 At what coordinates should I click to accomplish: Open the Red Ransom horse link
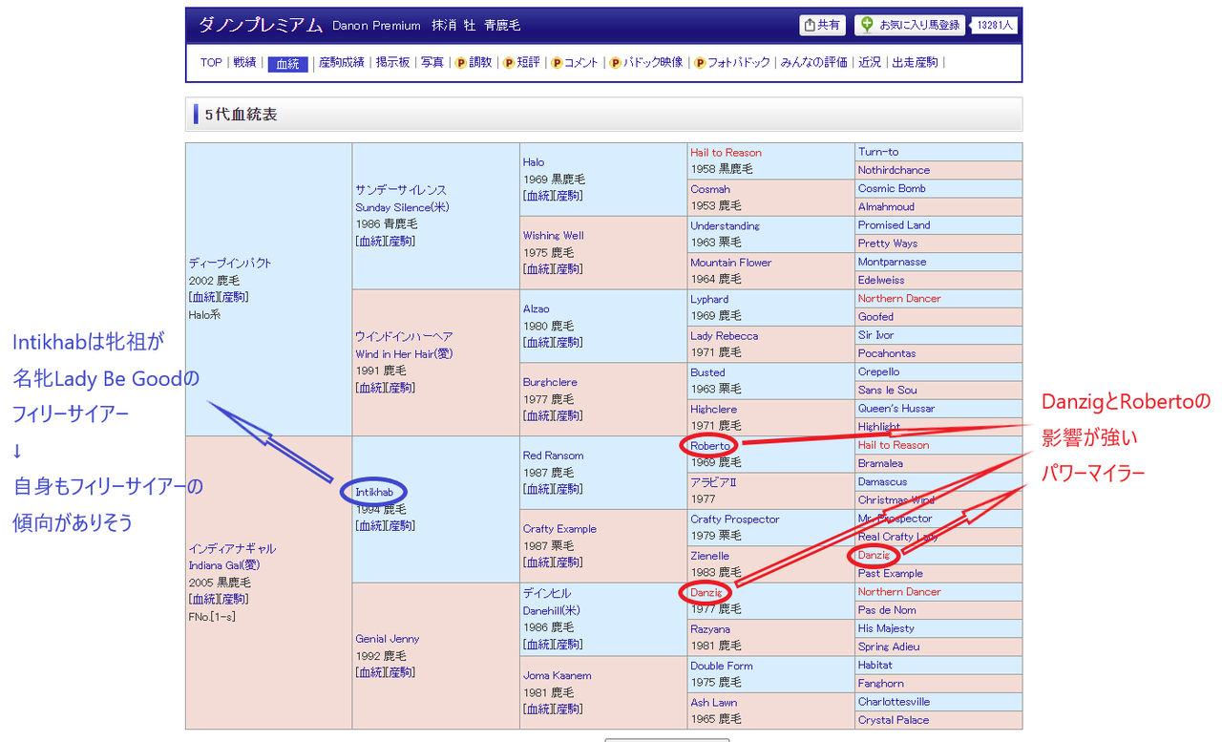click(554, 456)
